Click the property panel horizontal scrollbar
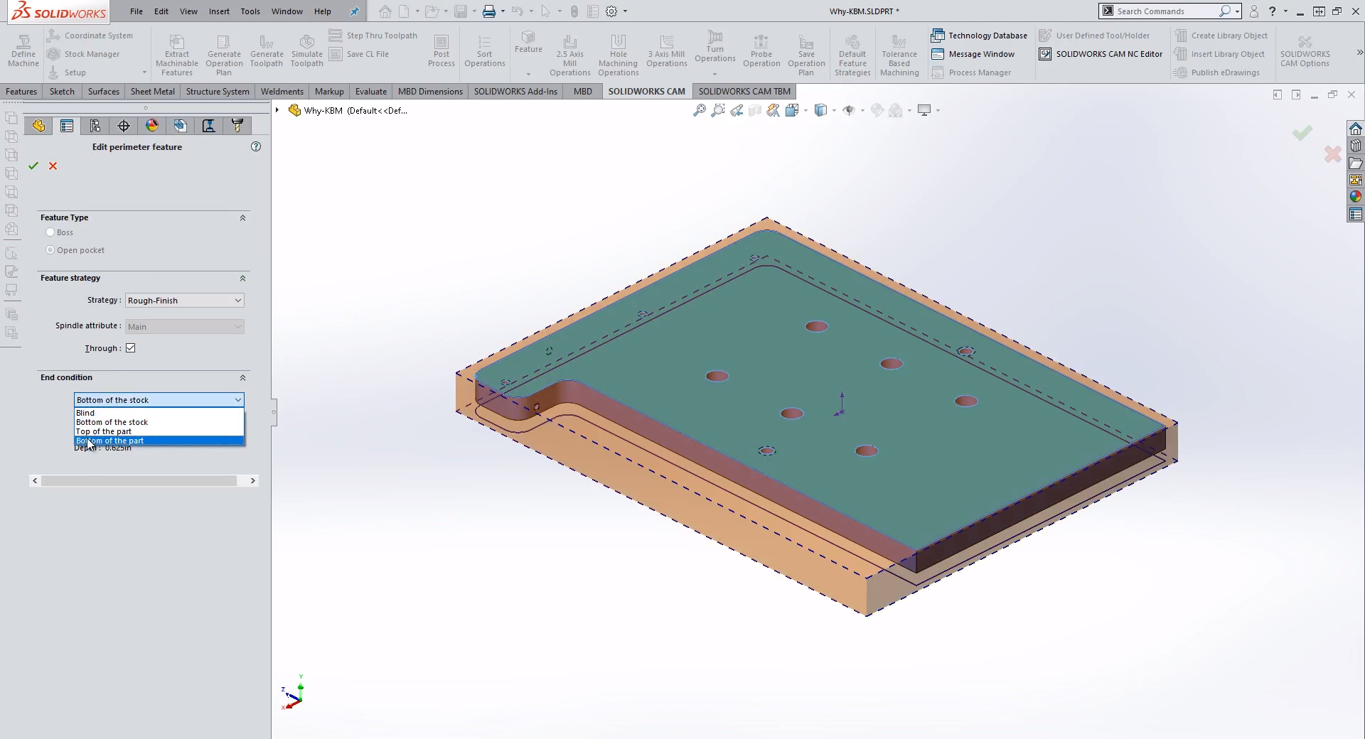Image resolution: width=1365 pixels, height=739 pixels. pos(139,481)
